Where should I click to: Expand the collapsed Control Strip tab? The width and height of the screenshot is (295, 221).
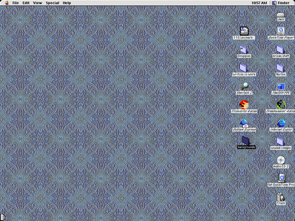(2, 217)
